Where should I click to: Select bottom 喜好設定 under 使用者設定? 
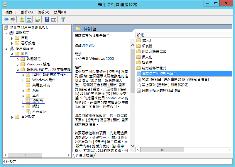pos(28,116)
